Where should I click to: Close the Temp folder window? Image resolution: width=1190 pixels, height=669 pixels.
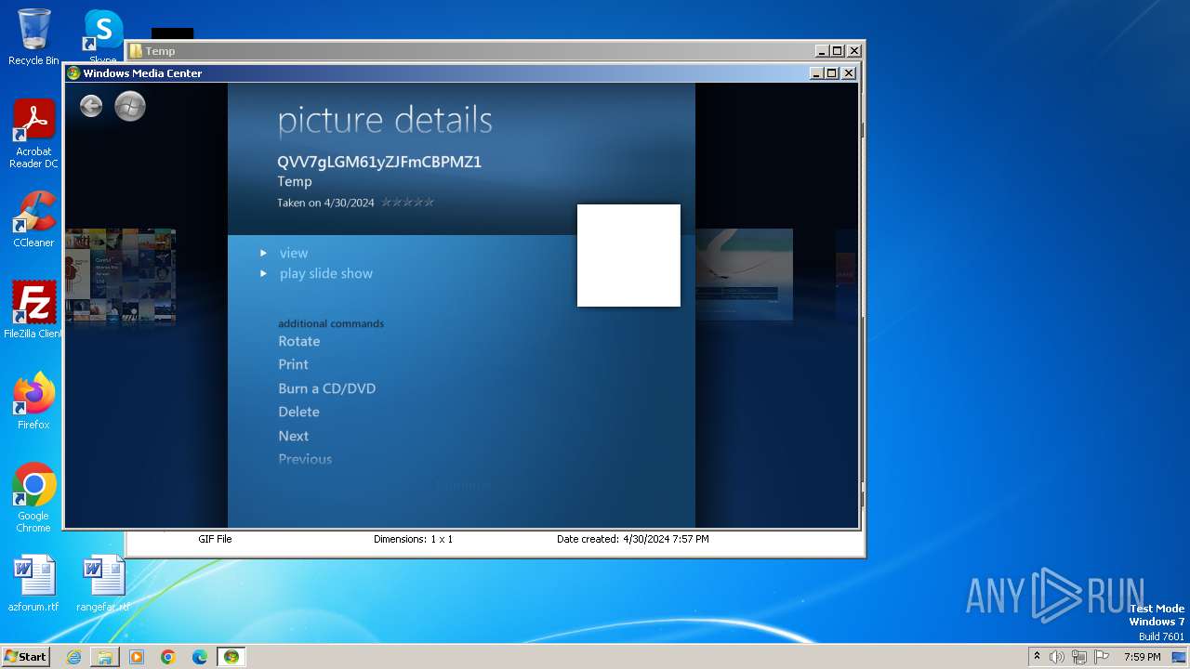(x=854, y=51)
